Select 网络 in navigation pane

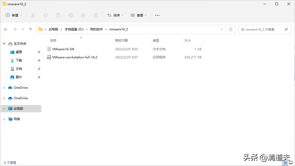(x=17, y=119)
